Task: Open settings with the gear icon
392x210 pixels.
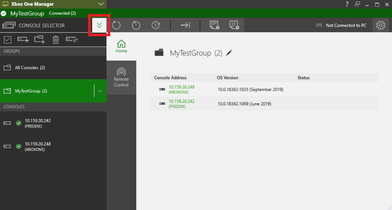Action: tap(381, 25)
